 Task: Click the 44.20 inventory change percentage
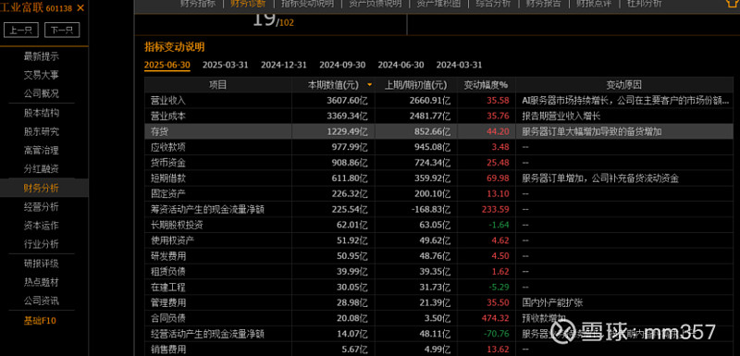(498, 131)
